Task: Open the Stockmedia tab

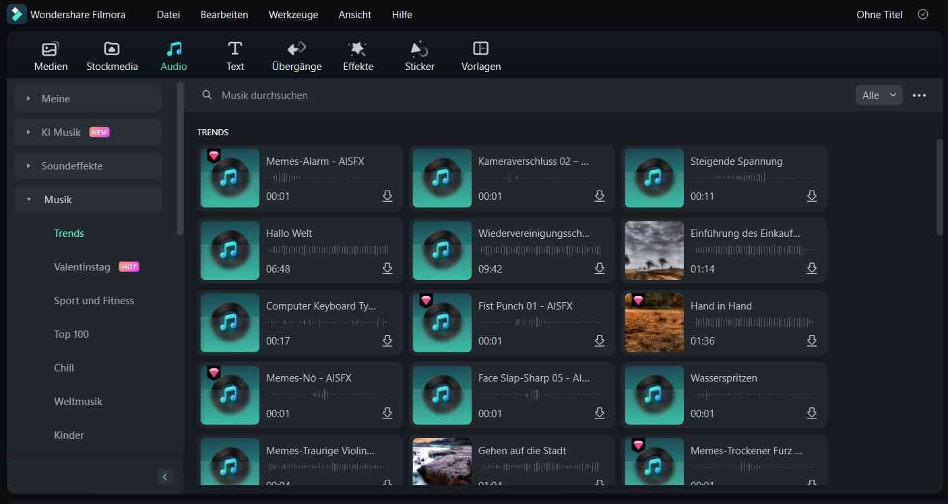Action: [112, 56]
